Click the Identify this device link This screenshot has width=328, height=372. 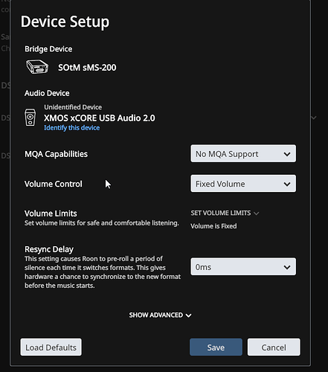pos(72,128)
